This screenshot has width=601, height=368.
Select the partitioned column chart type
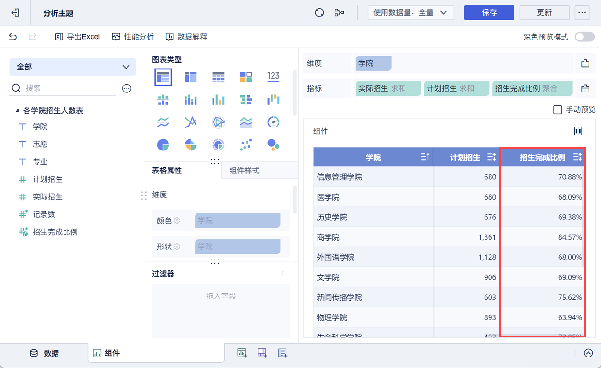[x=163, y=99]
